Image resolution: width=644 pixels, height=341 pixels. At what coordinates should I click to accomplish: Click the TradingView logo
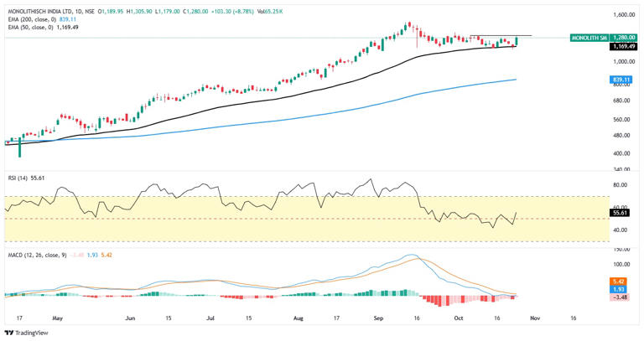(x=26, y=333)
